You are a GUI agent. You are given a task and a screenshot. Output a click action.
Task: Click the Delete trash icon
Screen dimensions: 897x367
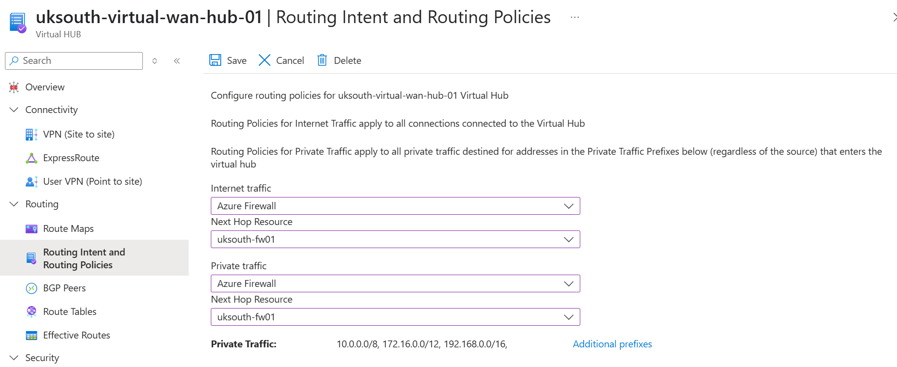pos(322,60)
